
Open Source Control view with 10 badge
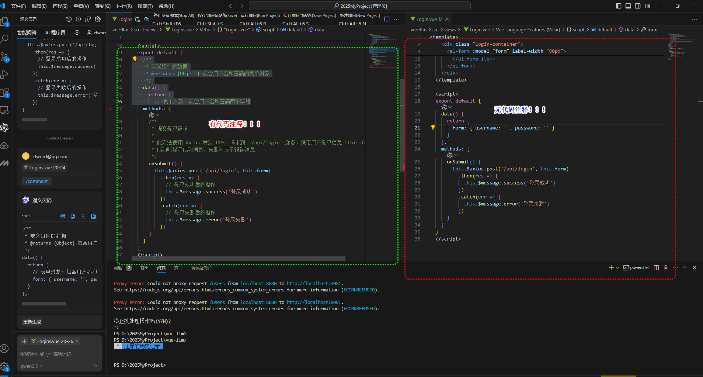coord(5,56)
